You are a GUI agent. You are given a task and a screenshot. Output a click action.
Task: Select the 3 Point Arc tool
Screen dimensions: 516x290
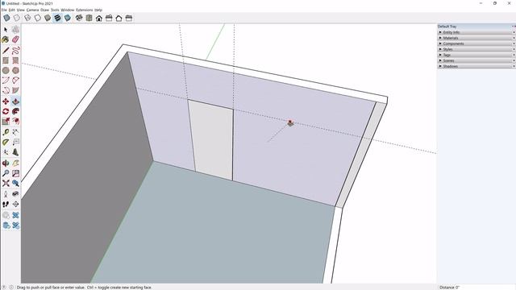pos(6,90)
